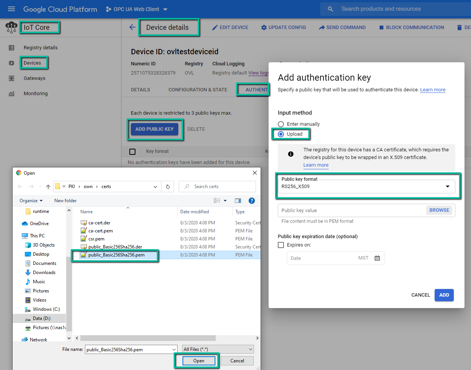Click the BROWSE button
The image size is (471, 370).
[439, 210]
